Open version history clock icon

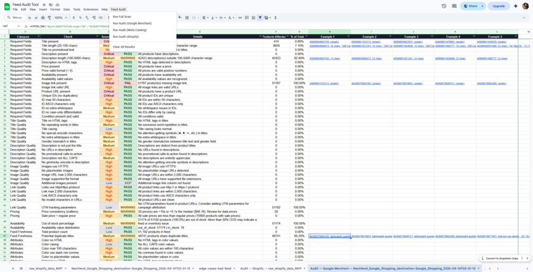[x=444, y=6]
